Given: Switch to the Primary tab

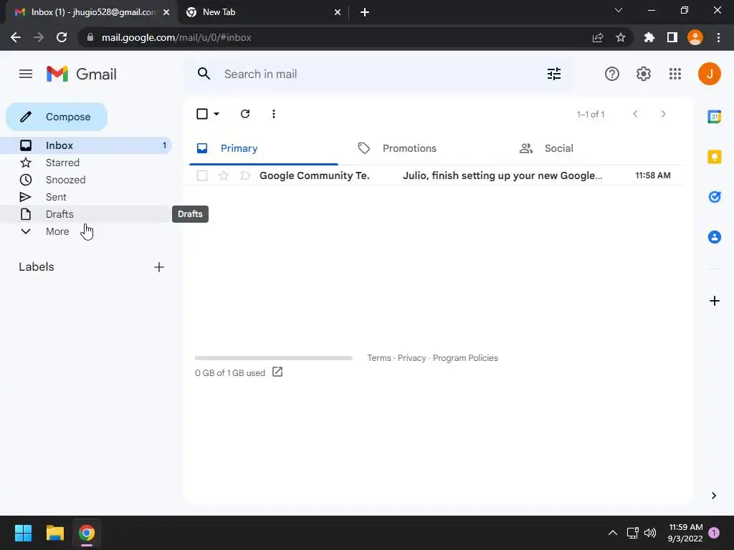Looking at the screenshot, I should (x=264, y=148).
